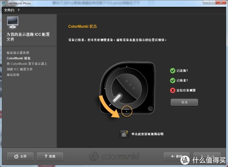Click the monitor icon in sidebar

tap(13, 22)
